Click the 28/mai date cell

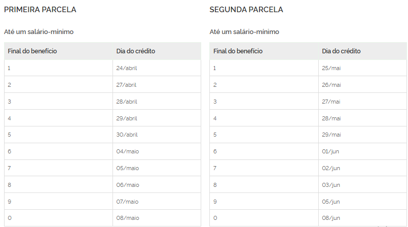click(x=331, y=118)
